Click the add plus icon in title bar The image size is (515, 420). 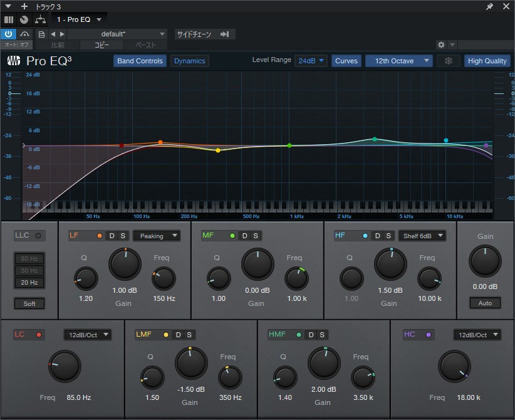click(24, 6)
